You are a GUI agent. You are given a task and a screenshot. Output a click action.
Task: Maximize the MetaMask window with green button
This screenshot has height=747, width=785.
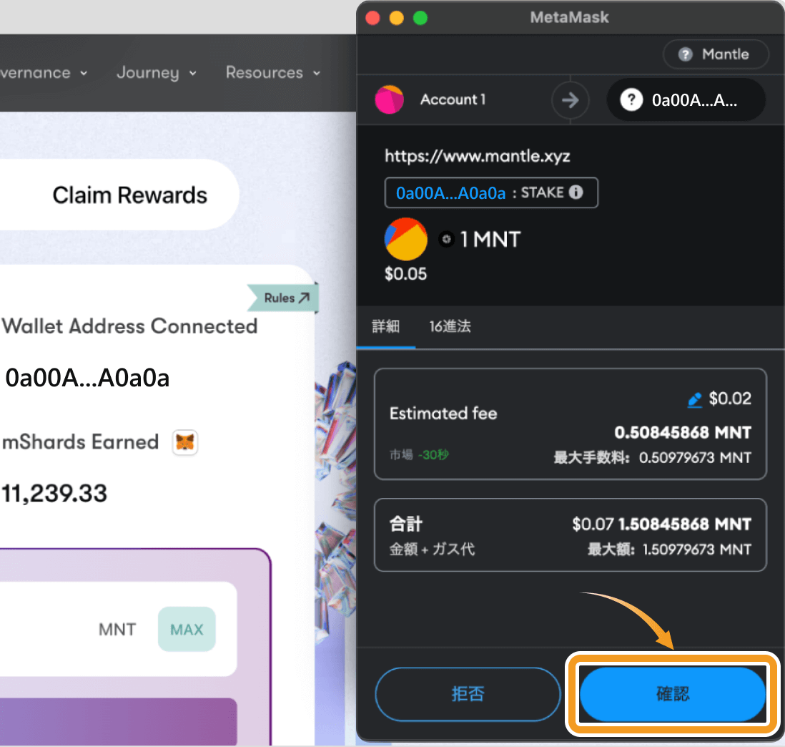point(420,18)
